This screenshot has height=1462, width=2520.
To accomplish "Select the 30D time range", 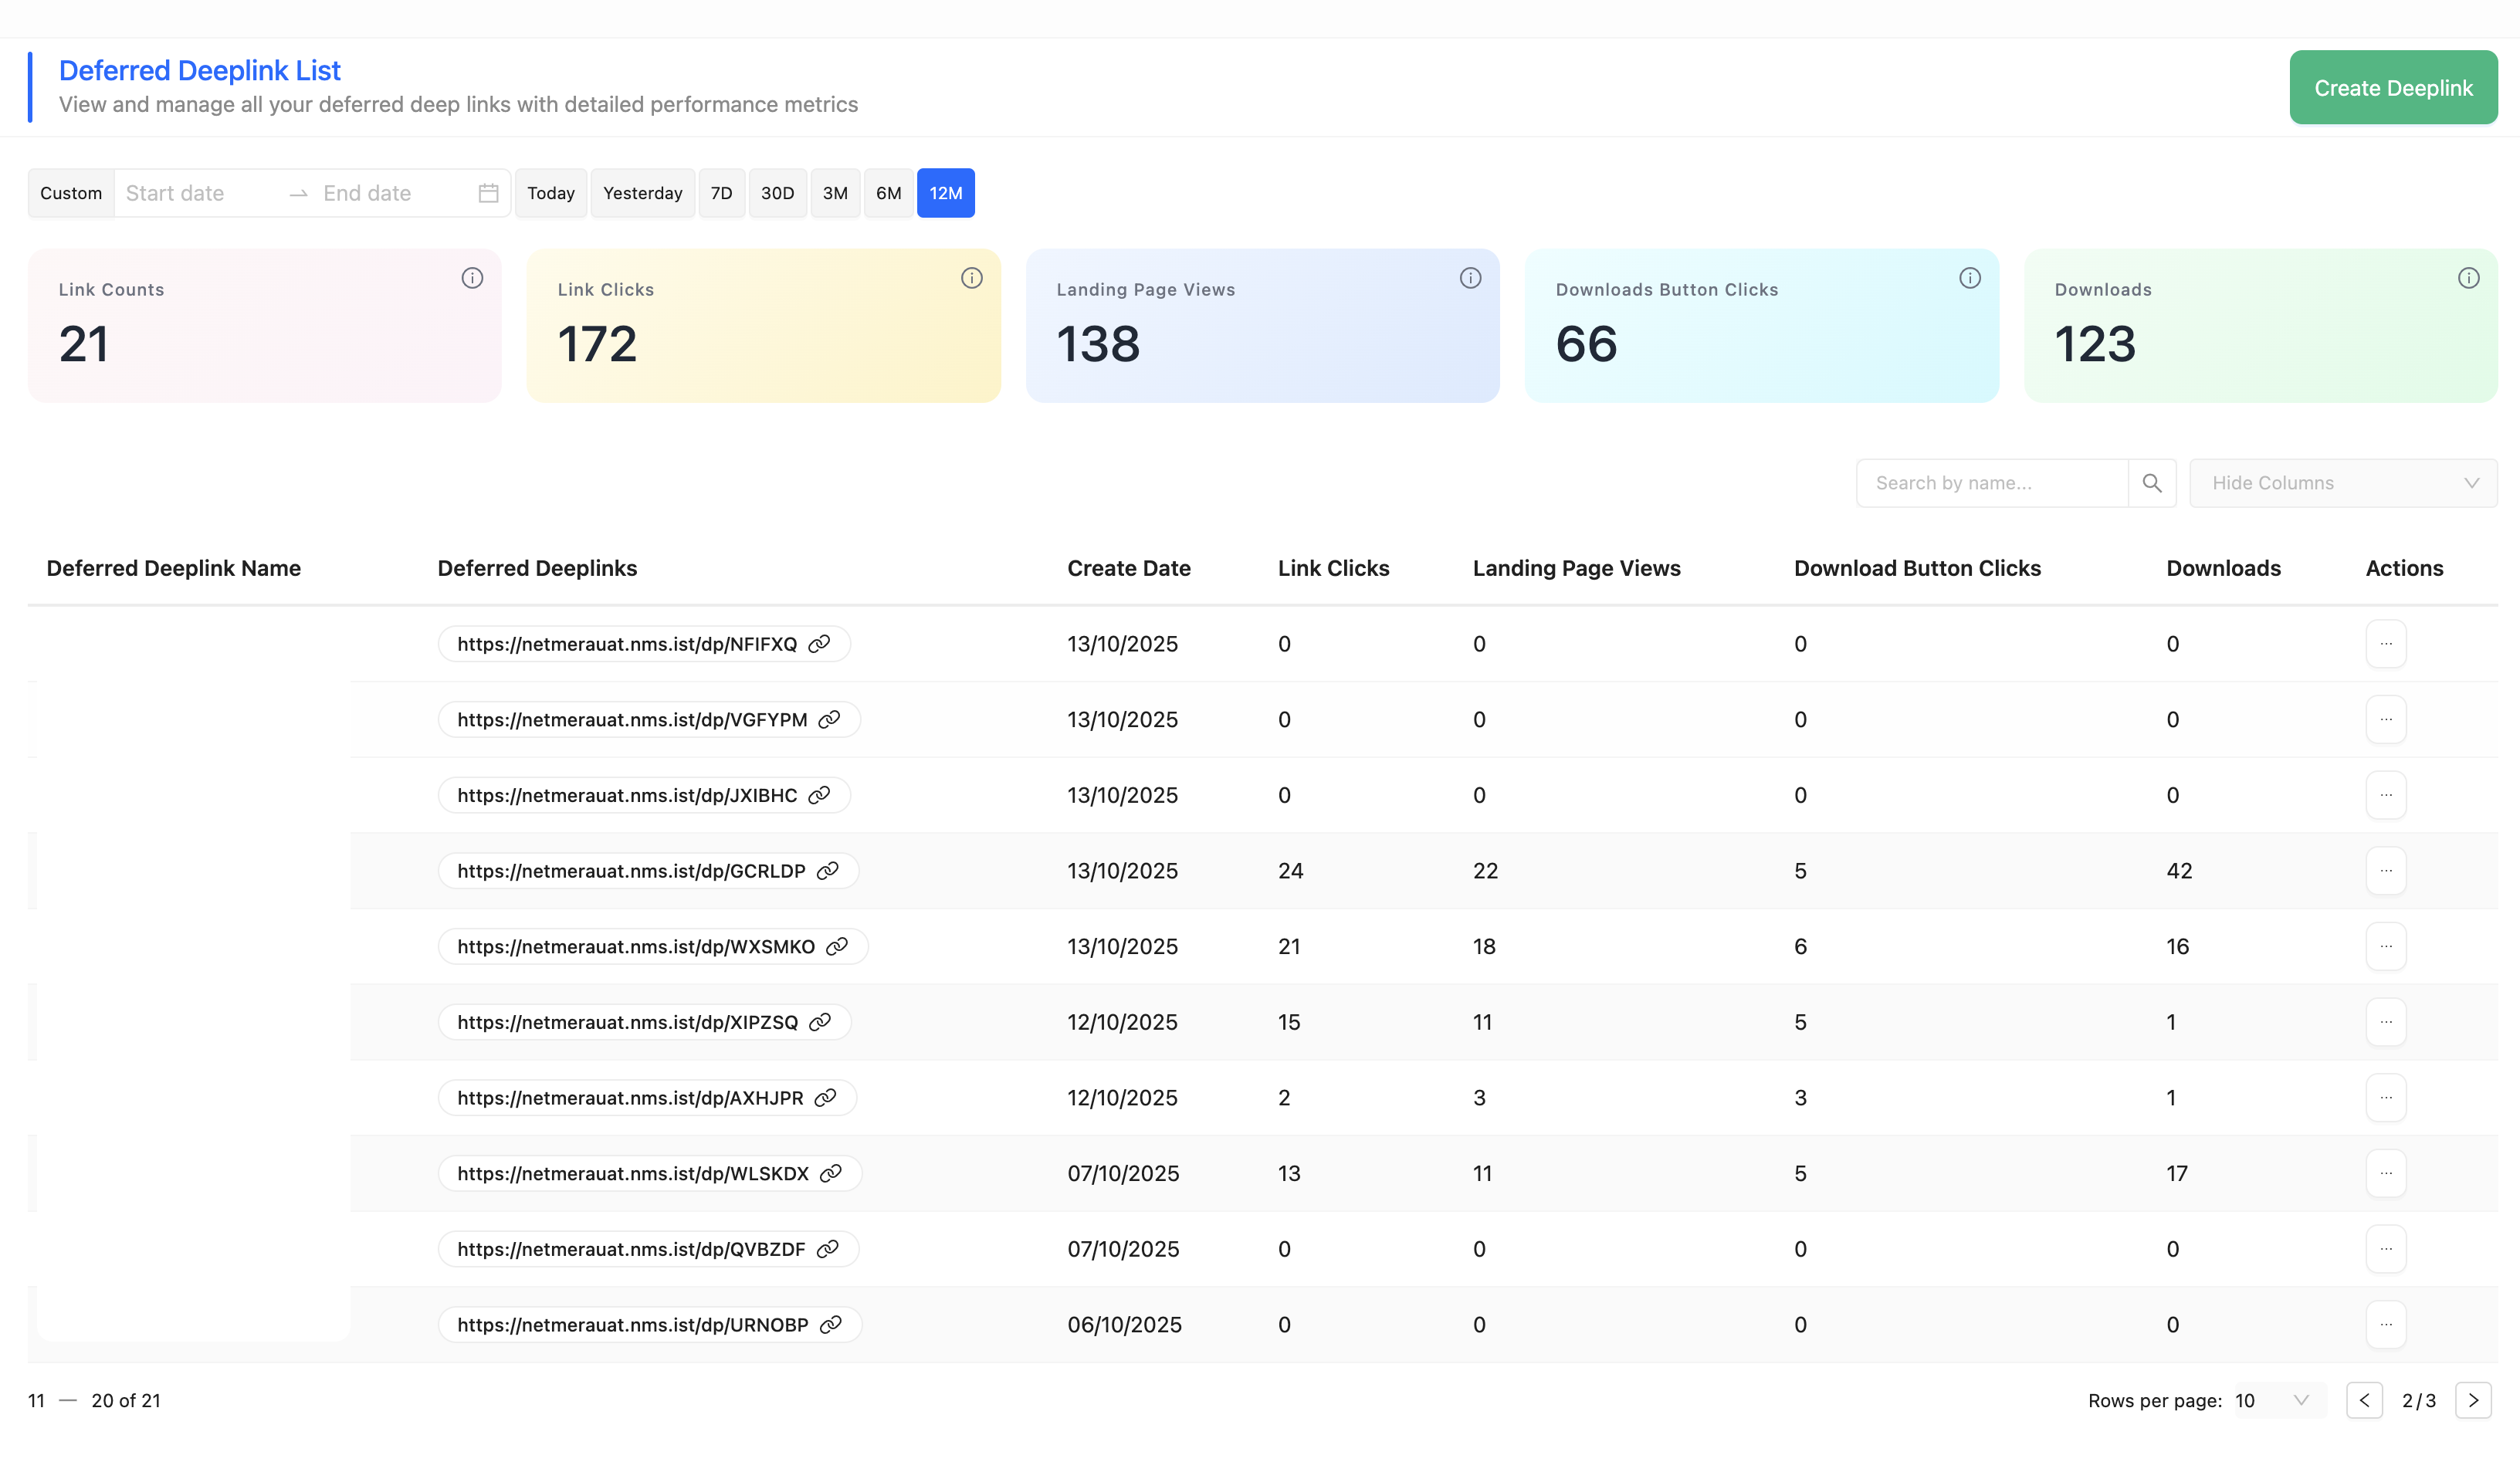I will pyautogui.click(x=777, y=193).
